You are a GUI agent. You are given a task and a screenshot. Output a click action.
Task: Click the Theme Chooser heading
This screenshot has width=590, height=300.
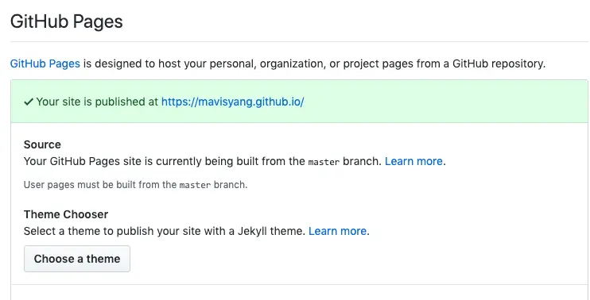(66, 214)
